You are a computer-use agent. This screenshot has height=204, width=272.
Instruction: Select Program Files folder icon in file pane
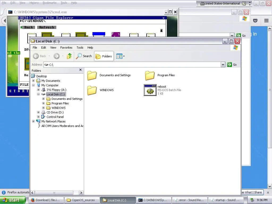(x=150, y=75)
